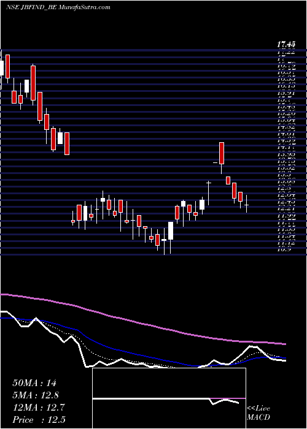Select the 17.44 top price label
The height and width of the screenshot is (429, 307).
(286, 44)
